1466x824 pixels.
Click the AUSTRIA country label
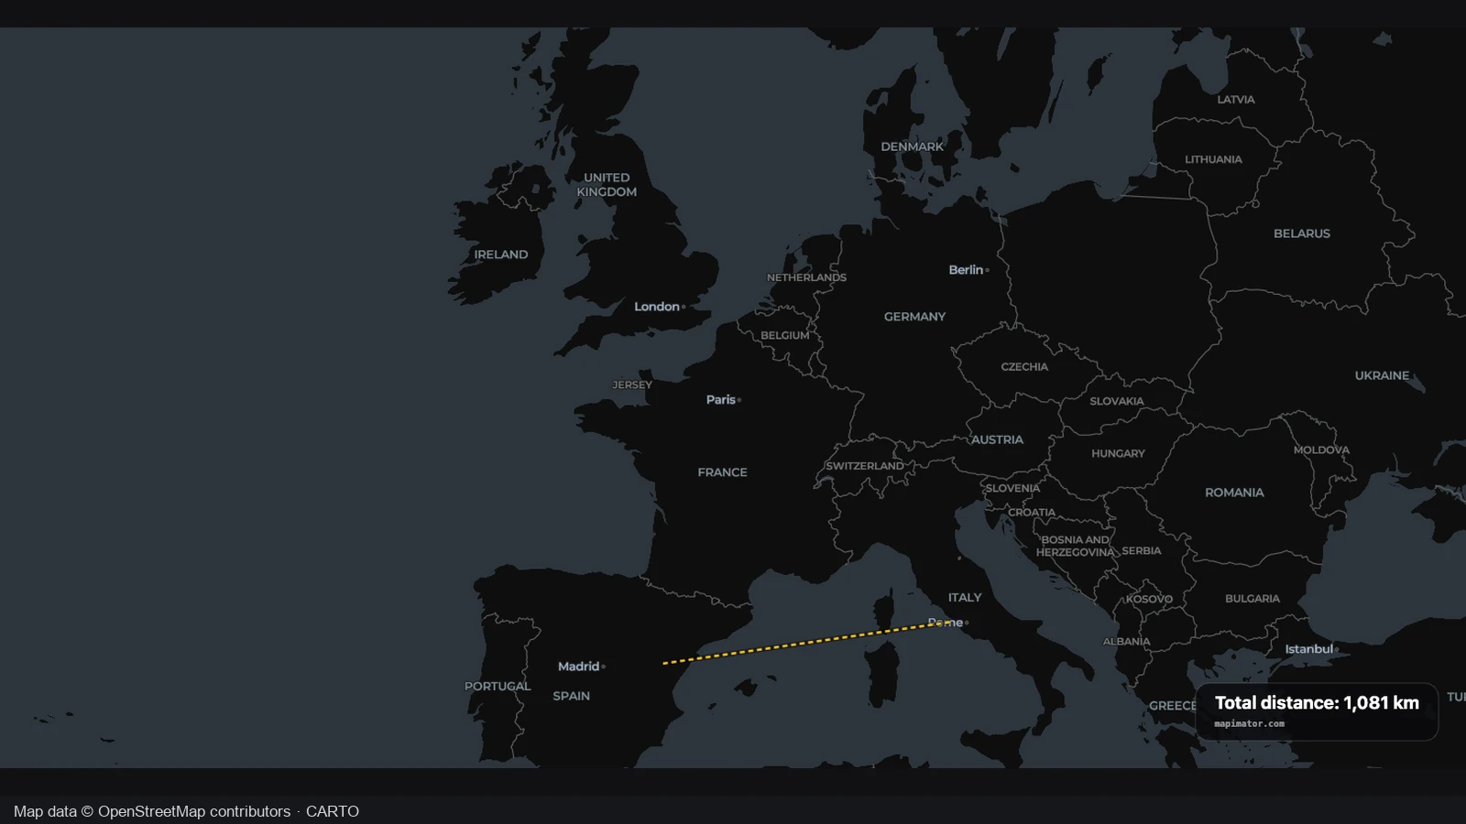(997, 439)
